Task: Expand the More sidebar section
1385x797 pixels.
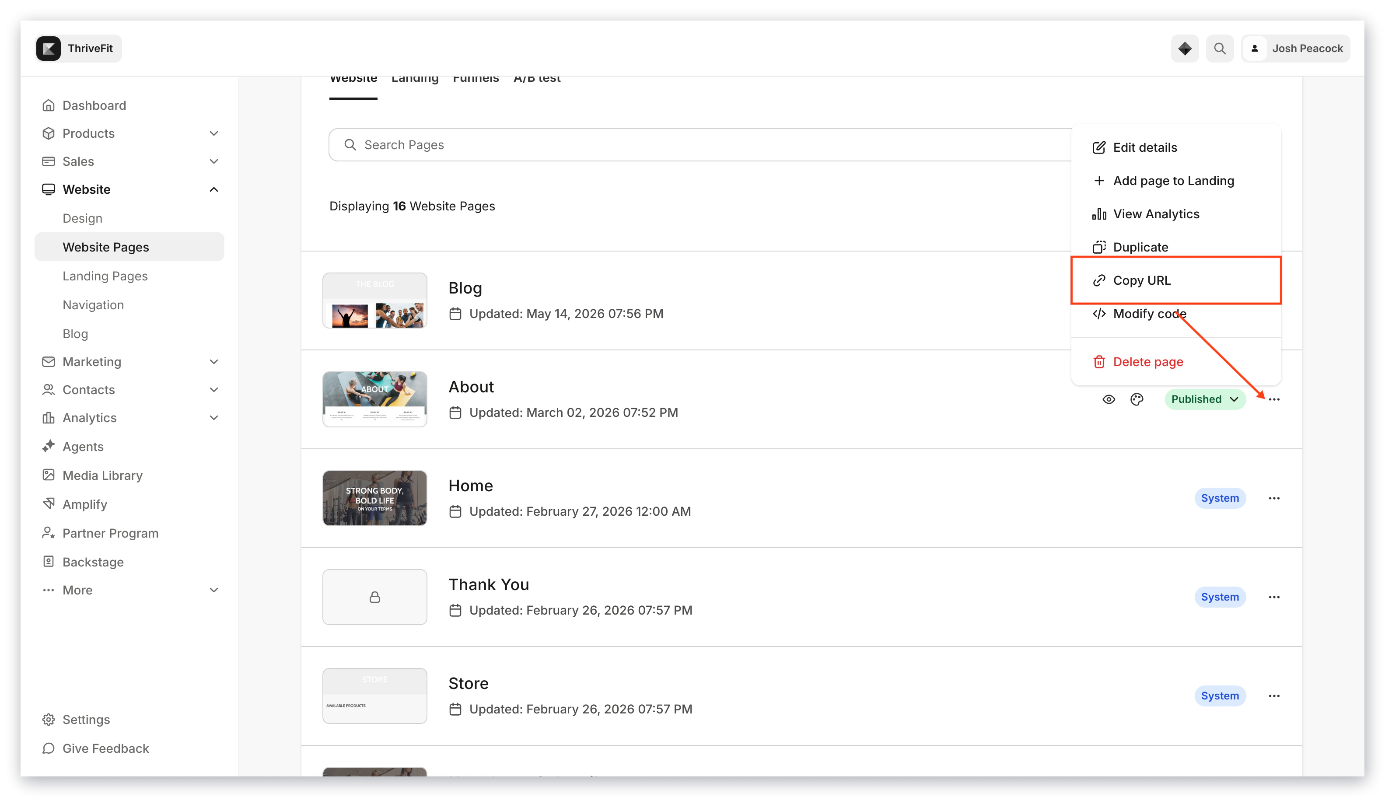Action: [213, 590]
